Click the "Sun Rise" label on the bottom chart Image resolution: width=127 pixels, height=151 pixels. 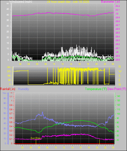click(x=36, y=138)
